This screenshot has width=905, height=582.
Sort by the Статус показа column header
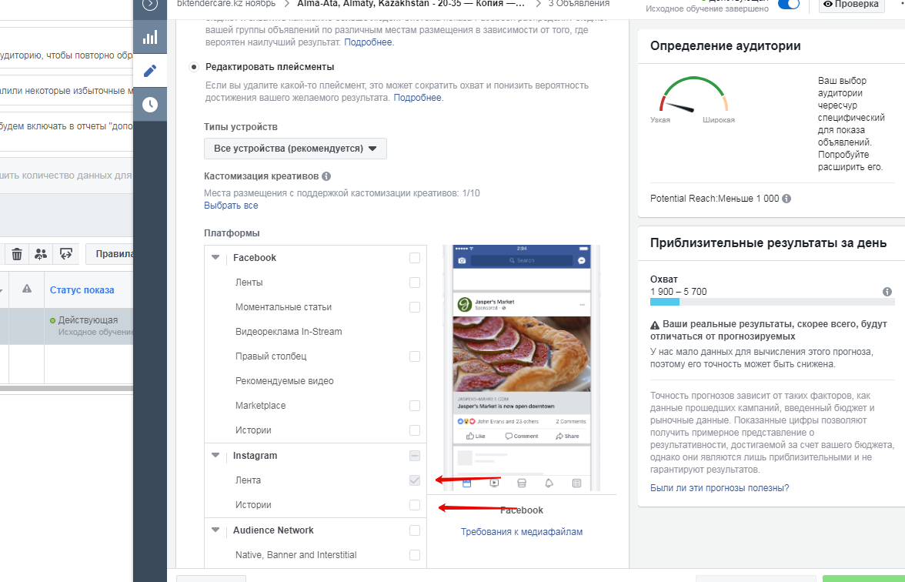coord(82,289)
